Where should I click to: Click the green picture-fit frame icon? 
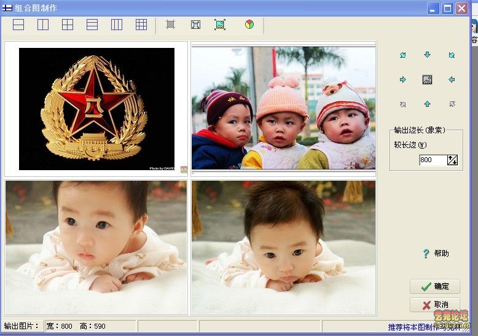(220, 25)
